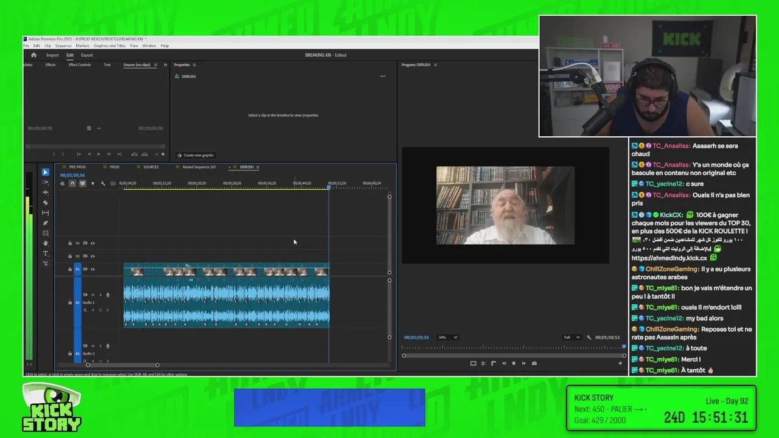Screen dimensions: 779x438
Task: Toggle V3 track output eye
Action: 93,243
